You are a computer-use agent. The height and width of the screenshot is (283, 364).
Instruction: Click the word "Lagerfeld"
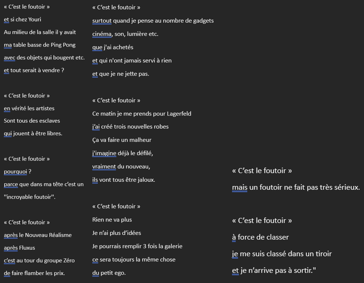coord(179,114)
